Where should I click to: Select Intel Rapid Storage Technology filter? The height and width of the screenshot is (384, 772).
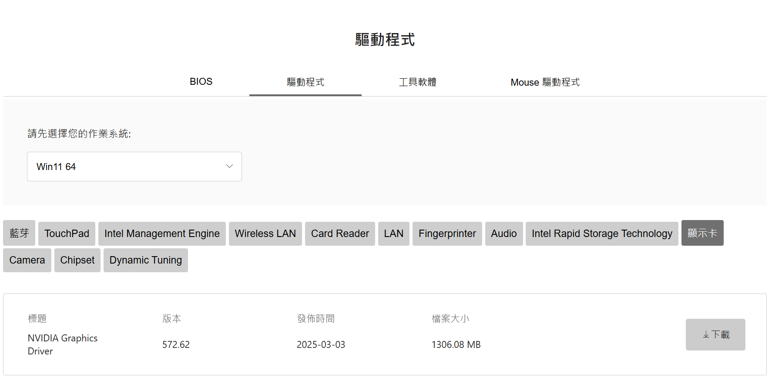coord(602,234)
